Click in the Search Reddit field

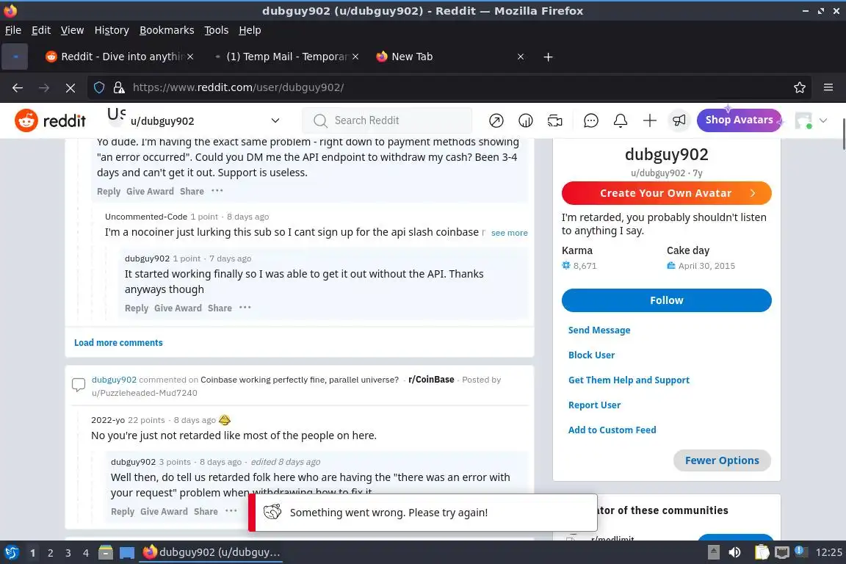pos(388,120)
